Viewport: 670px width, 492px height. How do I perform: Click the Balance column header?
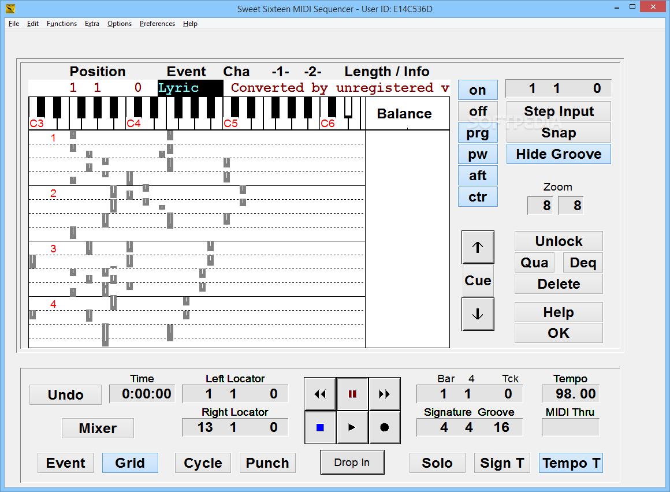(404, 114)
